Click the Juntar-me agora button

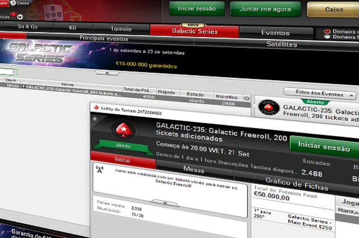pos(265,9)
